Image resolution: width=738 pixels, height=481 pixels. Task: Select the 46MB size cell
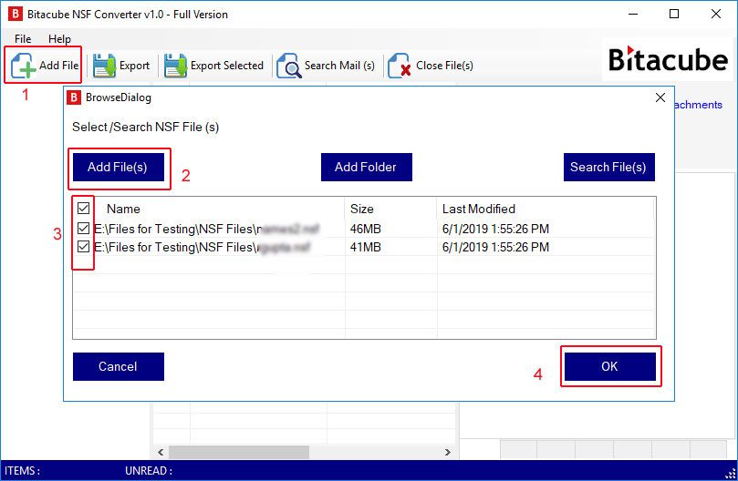[365, 229]
